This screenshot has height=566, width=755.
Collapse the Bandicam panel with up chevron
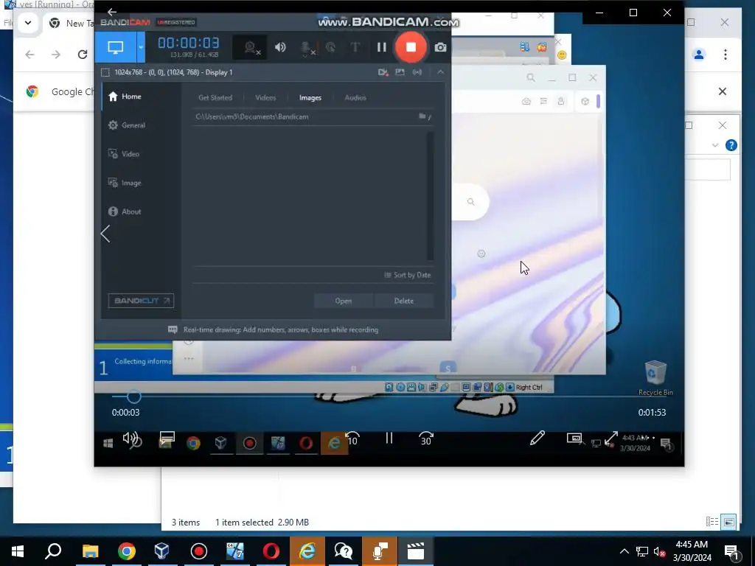441,72
